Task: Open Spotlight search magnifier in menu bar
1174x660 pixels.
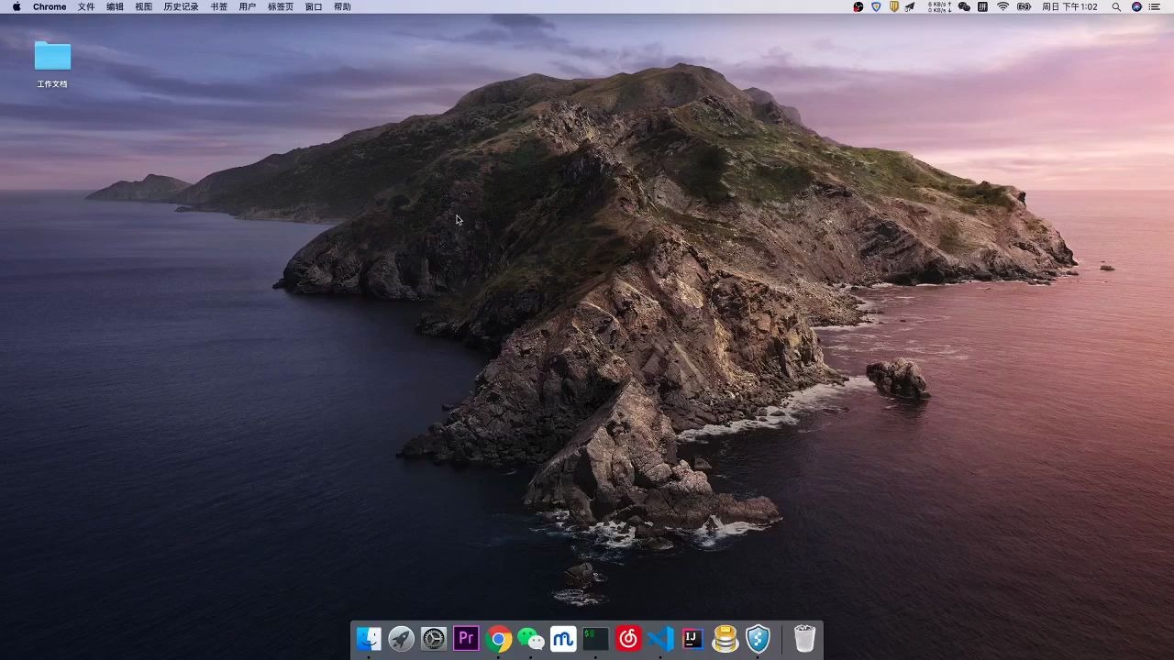Action: click(x=1116, y=6)
